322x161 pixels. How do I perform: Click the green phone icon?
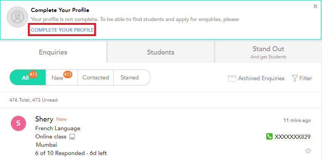[x=269, y=137]
